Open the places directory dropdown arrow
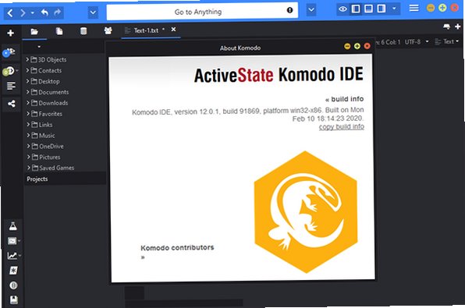The image size is (465, 308). pos(39,47)
